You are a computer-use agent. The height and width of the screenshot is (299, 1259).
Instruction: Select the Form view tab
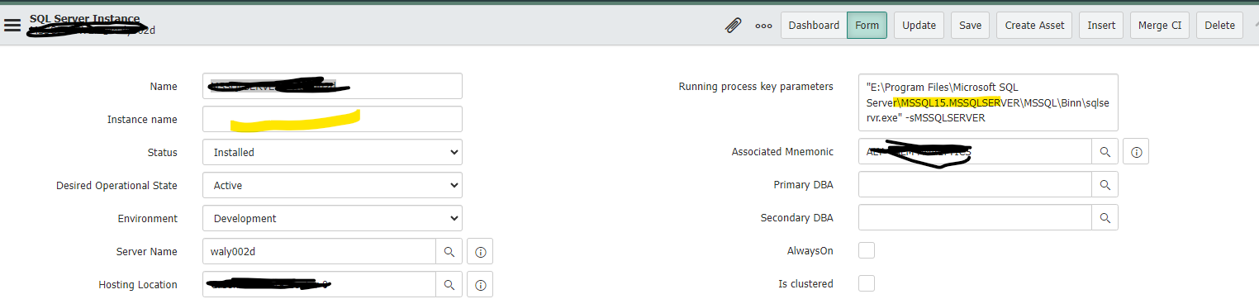pos(867,25)
